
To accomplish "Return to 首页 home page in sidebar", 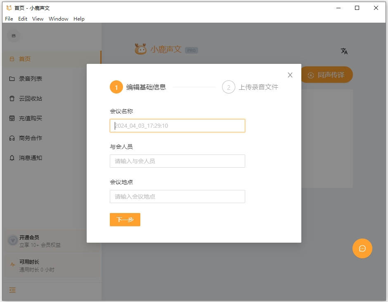I will pyautogui.click(x=26, y=59).
